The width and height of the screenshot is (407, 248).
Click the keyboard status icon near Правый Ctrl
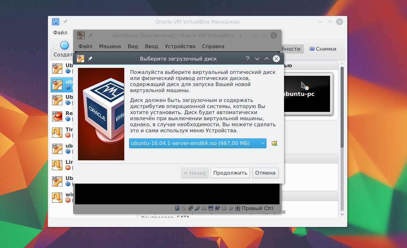(238, 208)
